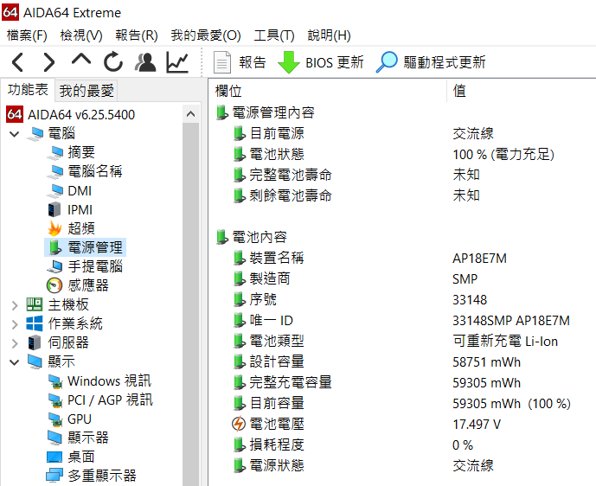Select the 序號 row
This screenshot has width=596, height=486.
(401, 299)
